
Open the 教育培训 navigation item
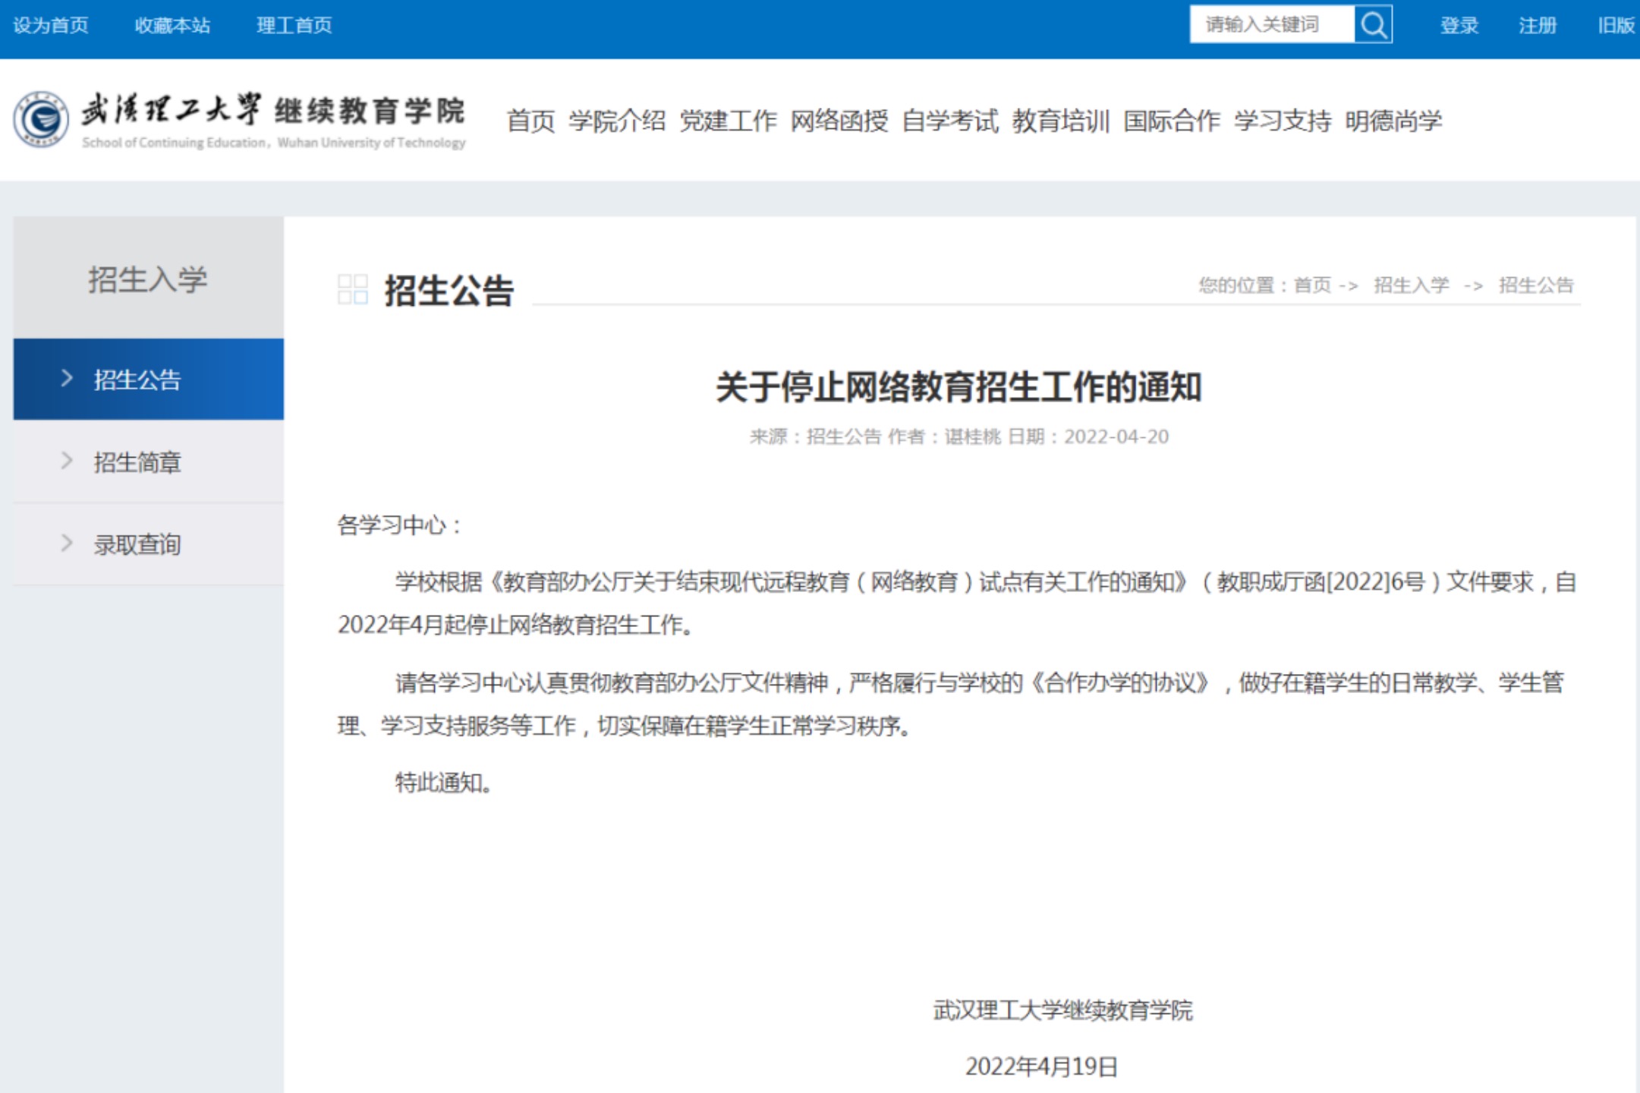pos(1061,121)
